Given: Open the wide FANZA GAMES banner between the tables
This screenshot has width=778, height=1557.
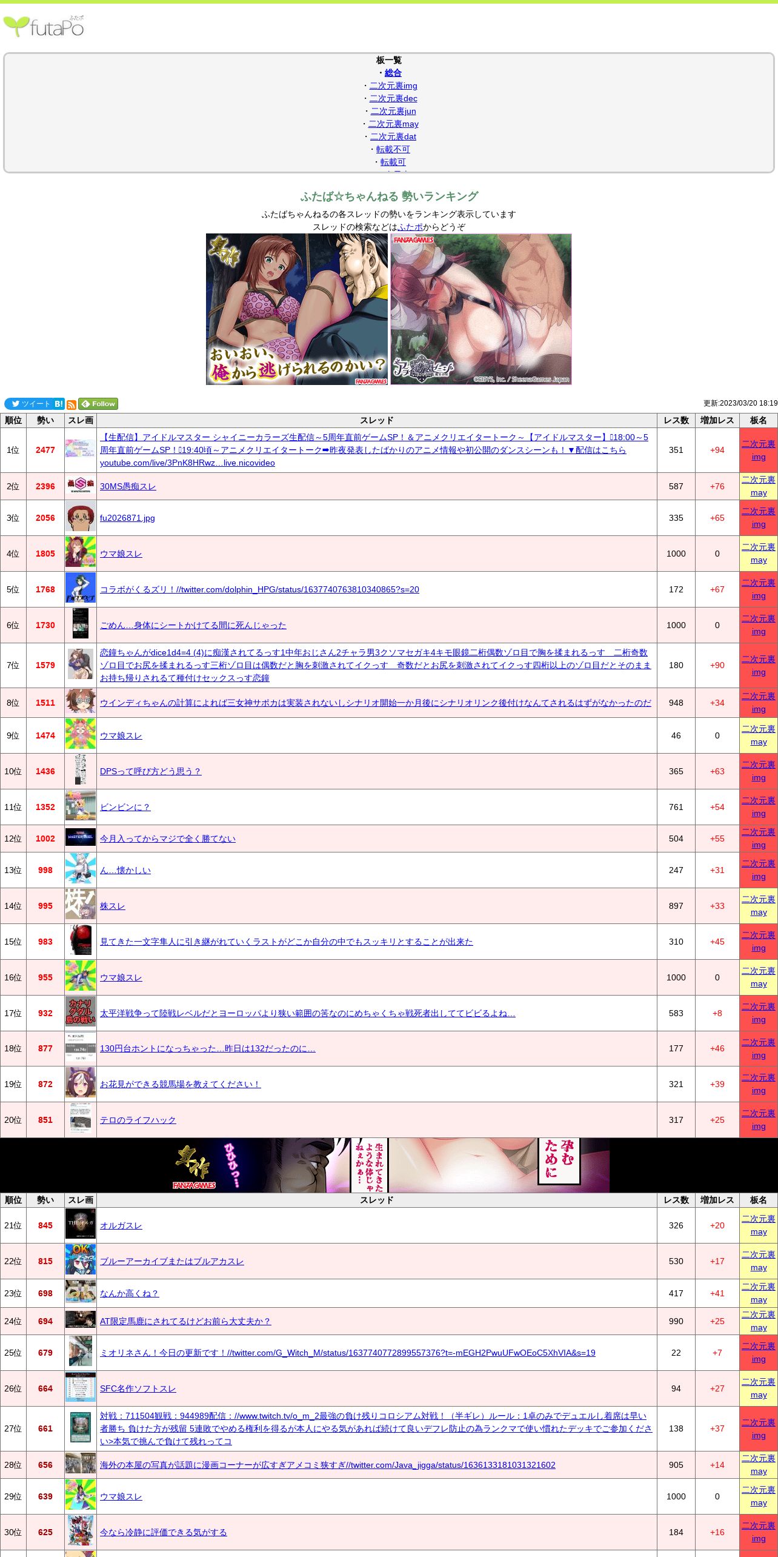Looking at the screenshot, I should pos(389,1165).
